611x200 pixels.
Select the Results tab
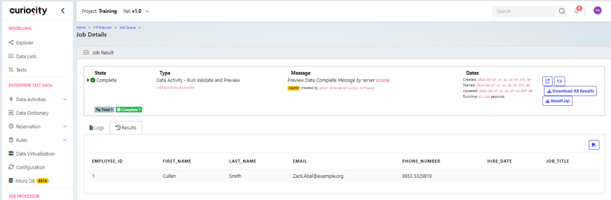click(126, 128)
